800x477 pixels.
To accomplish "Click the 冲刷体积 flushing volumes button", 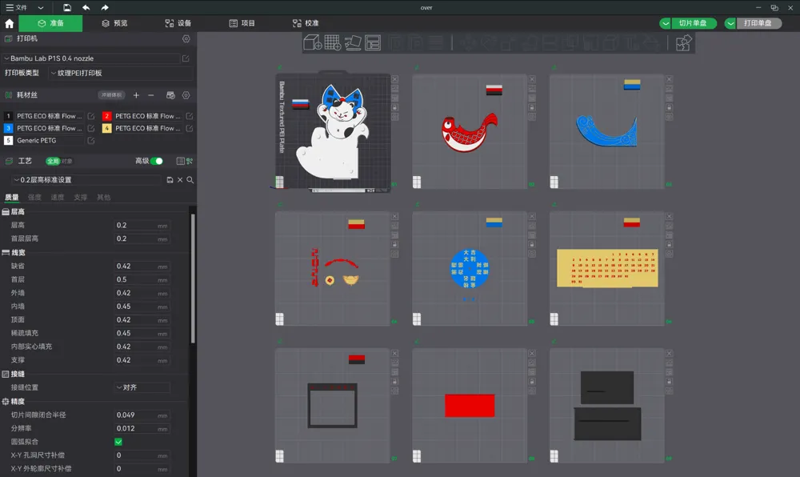I will click(x=111, y=95).
